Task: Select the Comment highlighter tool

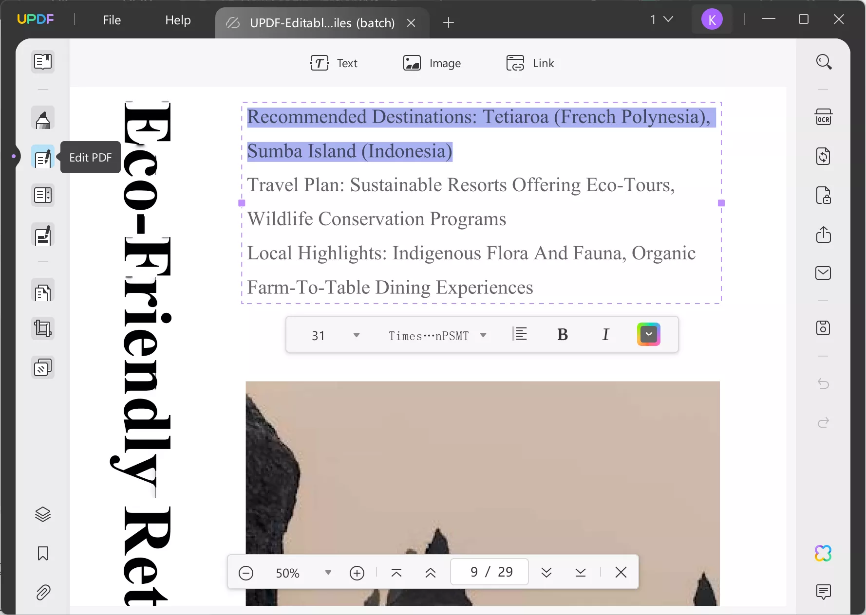Action: (x=43, y=118)
